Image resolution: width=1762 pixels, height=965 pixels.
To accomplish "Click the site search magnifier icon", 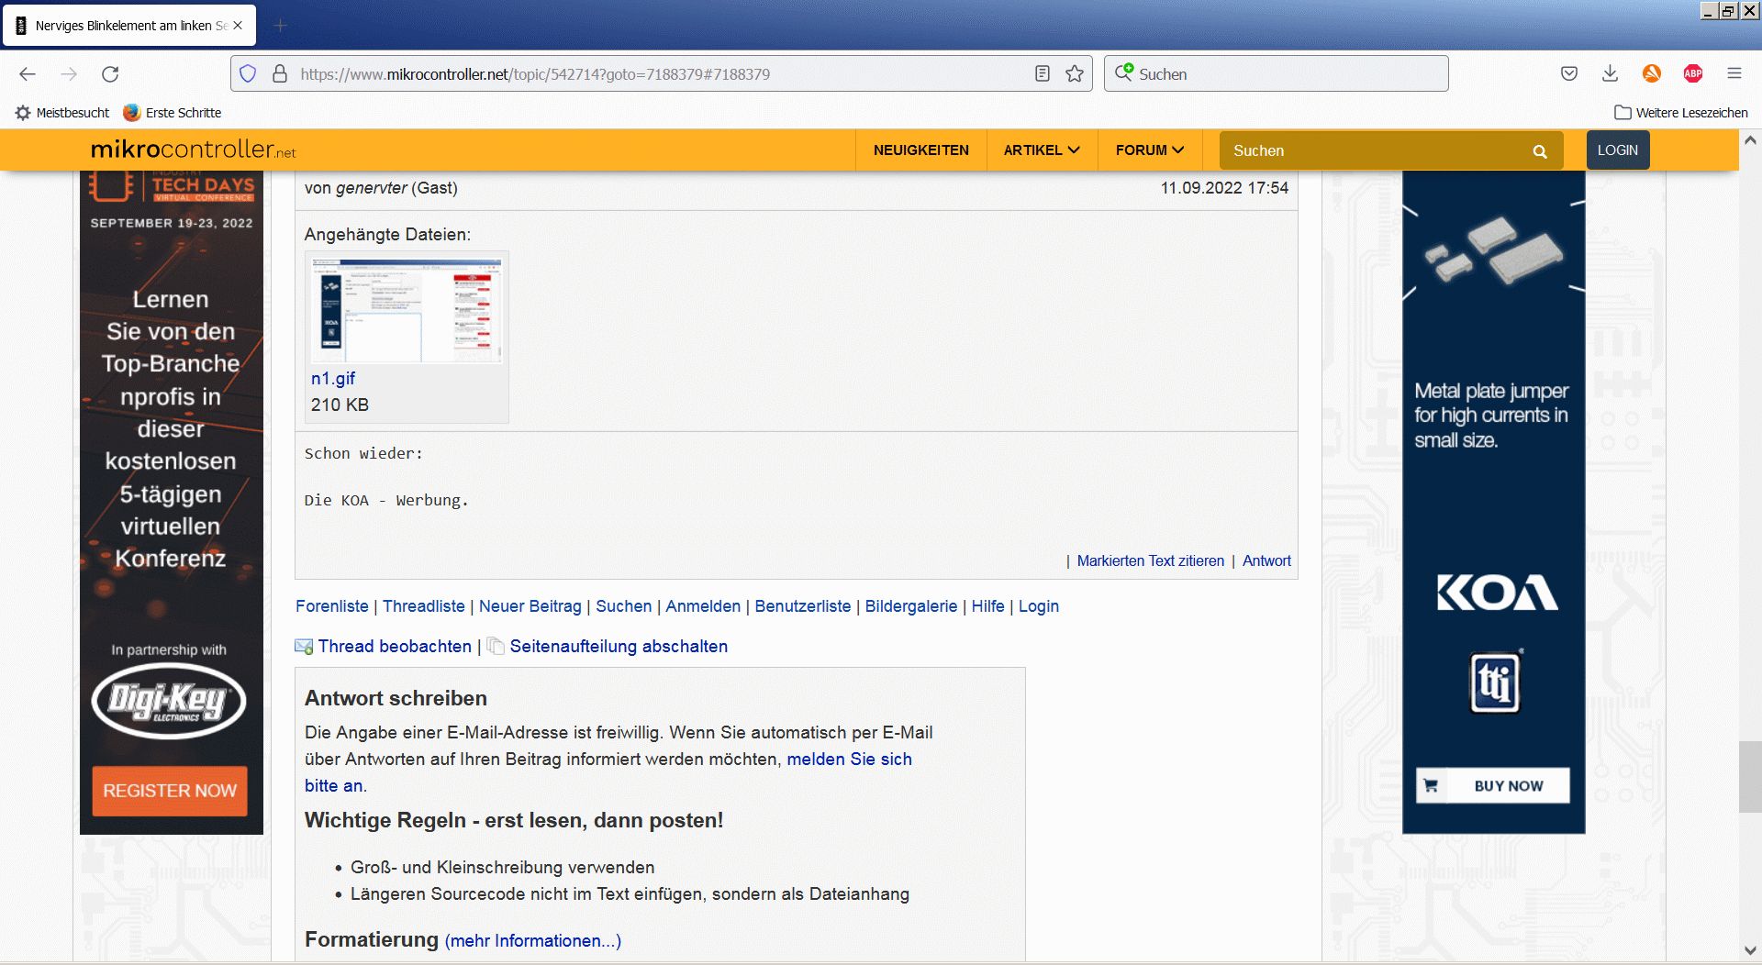I will (1540, 151).
